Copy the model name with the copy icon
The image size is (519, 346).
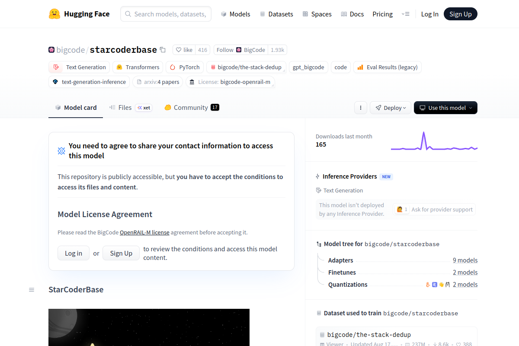click(x=162, y=50)
